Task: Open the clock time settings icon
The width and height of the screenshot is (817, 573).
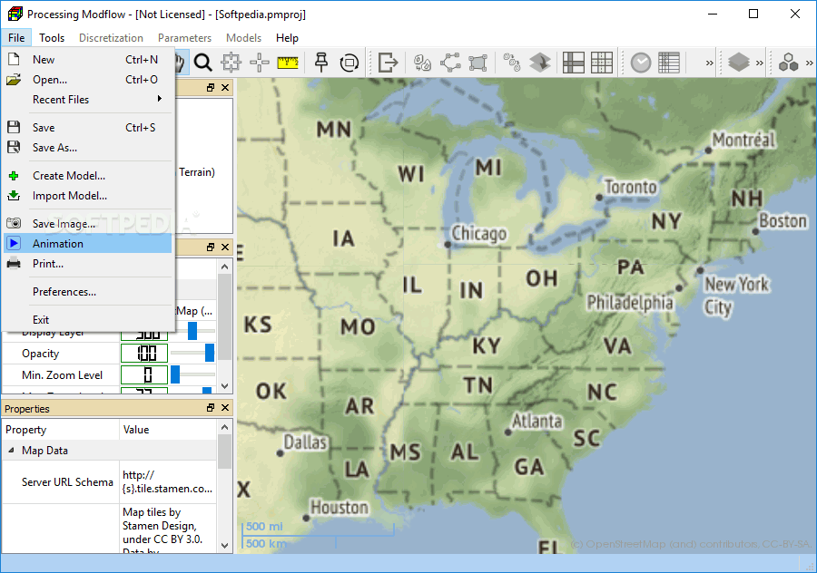Action: point(640,63)
